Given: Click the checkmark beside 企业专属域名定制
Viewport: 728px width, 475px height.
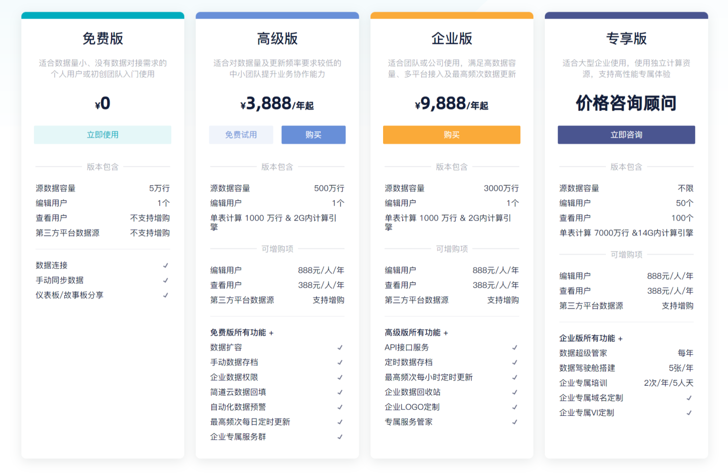Looking at the screenshot, I should coord(689,398).
